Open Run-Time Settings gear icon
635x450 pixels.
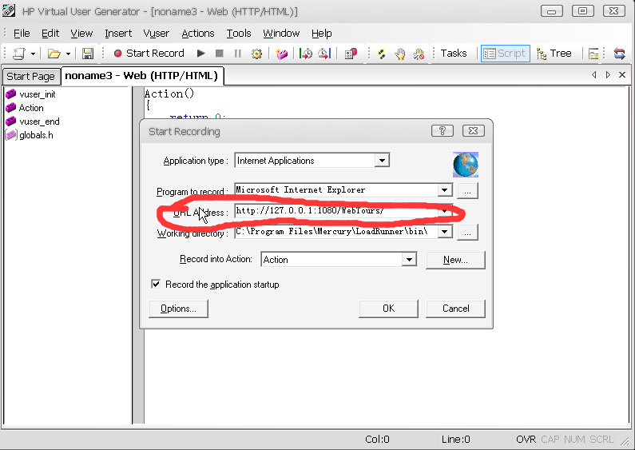pyautogui.click(x=256, y=54)
